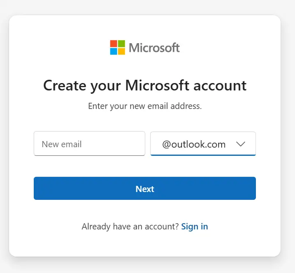Click the word 'Create' in the heading

click(x=65, y=86)
